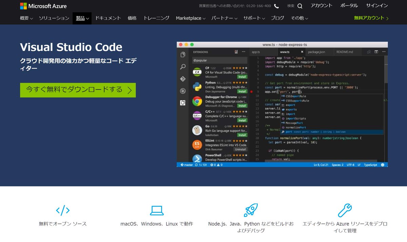
Task: Expand the サポート dropdown menu
Action: [x=254, y=18]
